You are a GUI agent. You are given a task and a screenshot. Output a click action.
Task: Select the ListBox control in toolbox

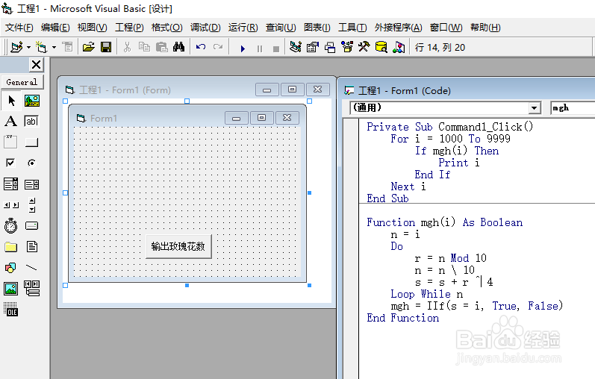(x=31, y=184)
